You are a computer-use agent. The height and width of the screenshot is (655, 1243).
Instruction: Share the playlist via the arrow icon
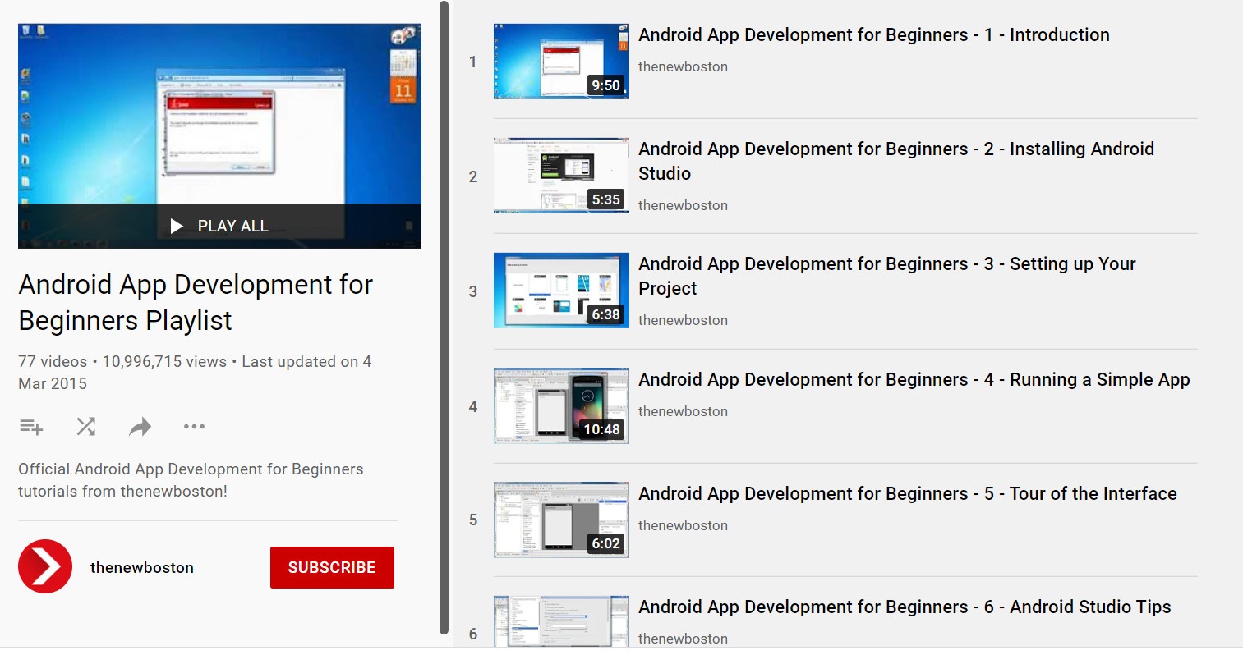(140, 427)
